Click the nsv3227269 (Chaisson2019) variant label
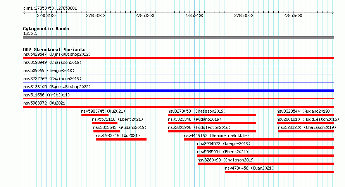Screen dimensions: 345x187 (52, 79)
